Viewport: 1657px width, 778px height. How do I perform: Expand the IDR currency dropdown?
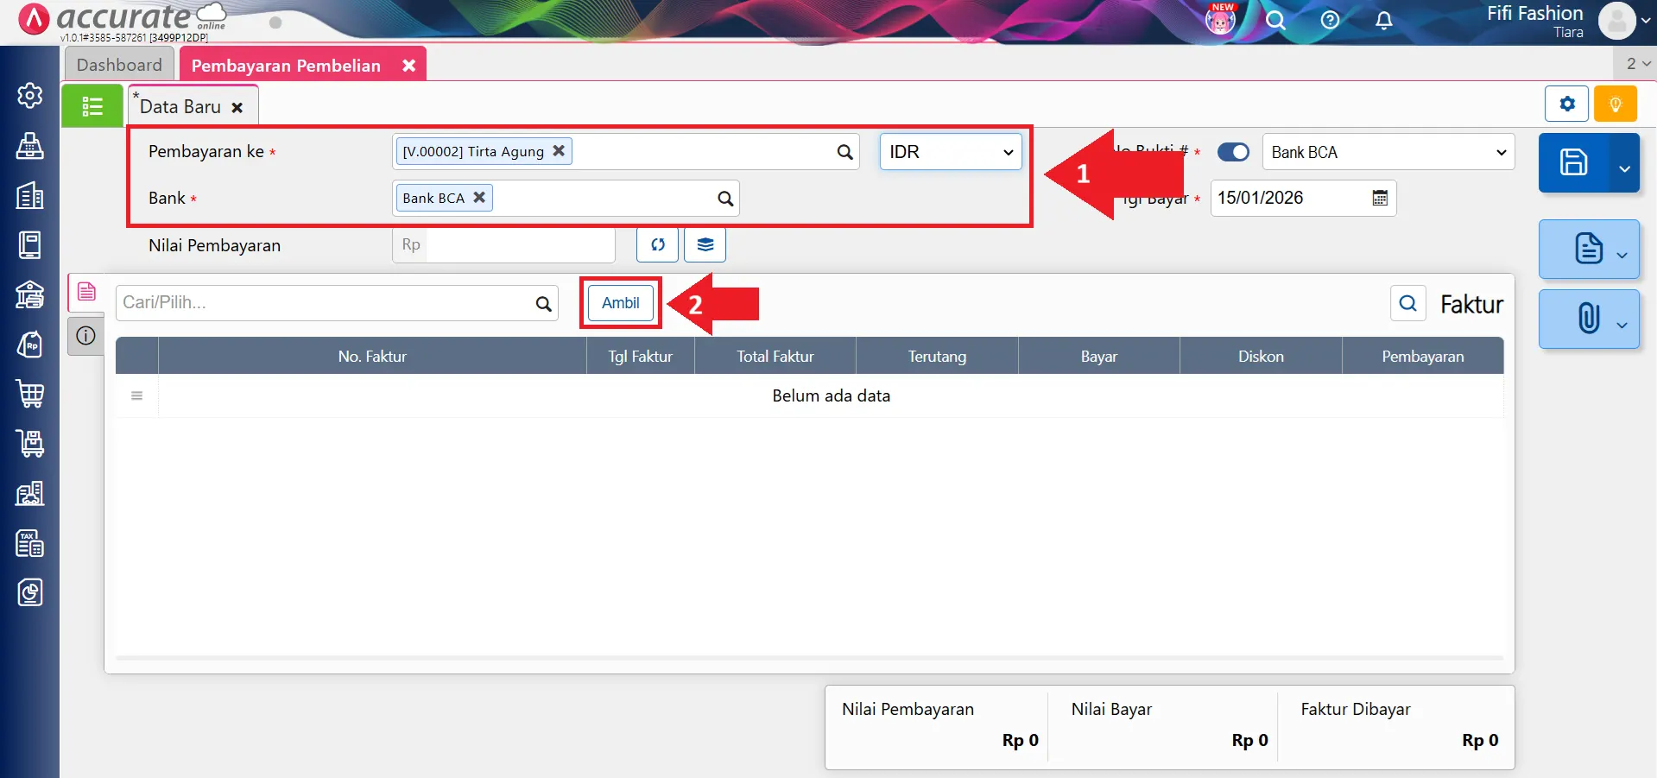[x=950, y=152]
